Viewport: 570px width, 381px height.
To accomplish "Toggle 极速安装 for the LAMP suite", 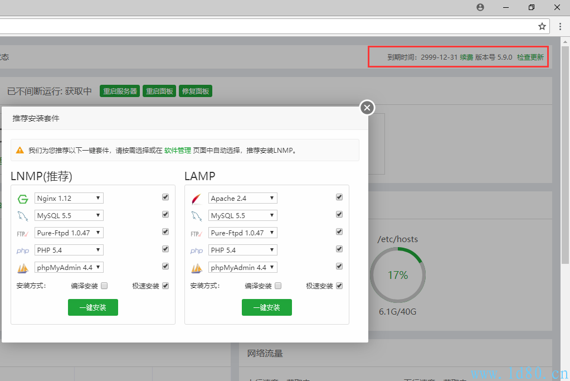I will coord(339,286).
